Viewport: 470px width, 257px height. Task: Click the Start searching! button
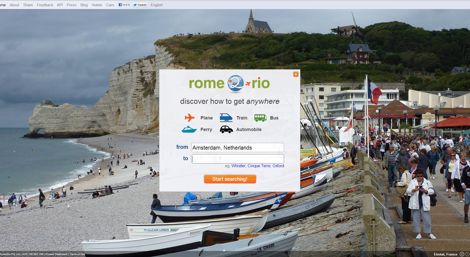pos(230,179)
